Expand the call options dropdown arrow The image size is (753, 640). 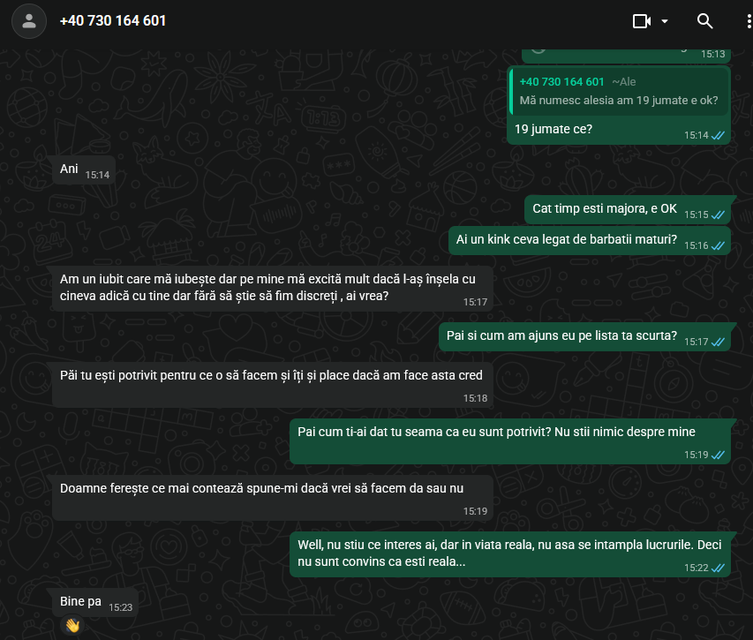[665, 21]
